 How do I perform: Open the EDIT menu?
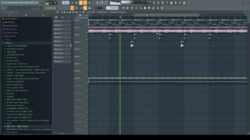[6, 3]
